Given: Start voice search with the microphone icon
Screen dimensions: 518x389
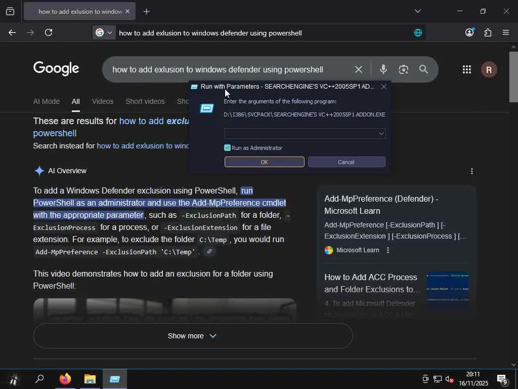Looking at the screenshot, I should pos(383,69).
